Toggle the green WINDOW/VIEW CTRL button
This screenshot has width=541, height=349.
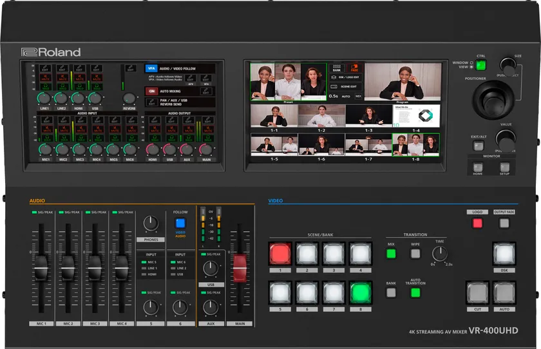pyautogui.click(x=481, y=65)
